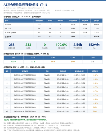The image size is (106, 133).
Task: Click the '最长时效' column header
Action: pyautogui.click(x=96, y=21)
